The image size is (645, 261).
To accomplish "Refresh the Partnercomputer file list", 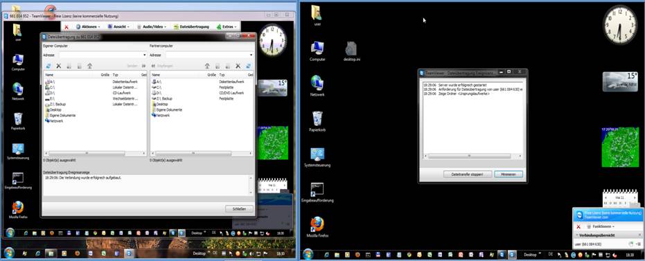I will (248, 66).
